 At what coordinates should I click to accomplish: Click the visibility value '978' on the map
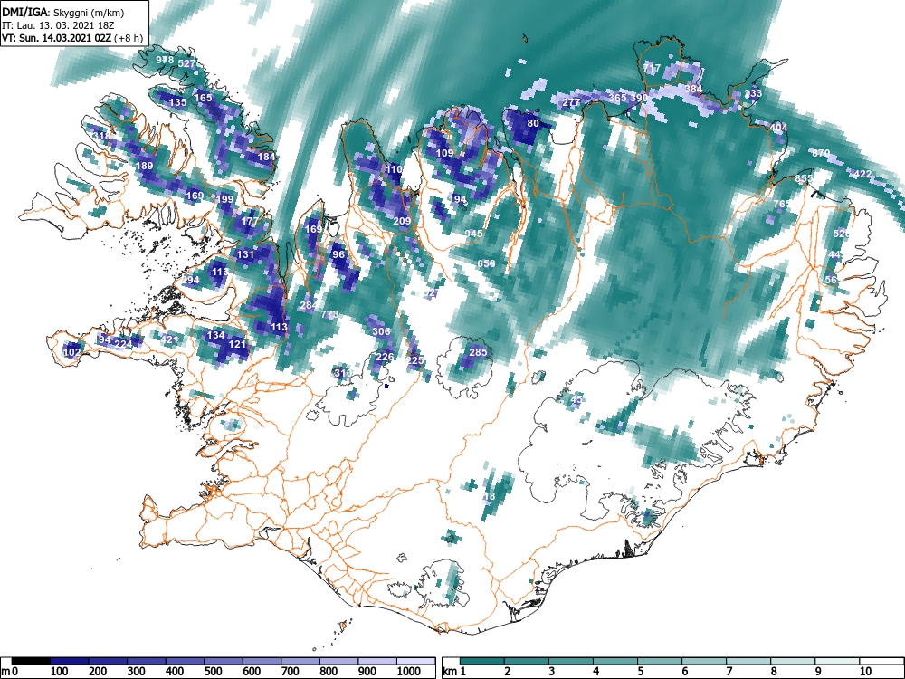[165, 60]
